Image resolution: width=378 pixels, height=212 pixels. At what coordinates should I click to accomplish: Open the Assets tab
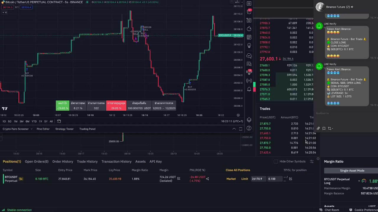(140, 161)
